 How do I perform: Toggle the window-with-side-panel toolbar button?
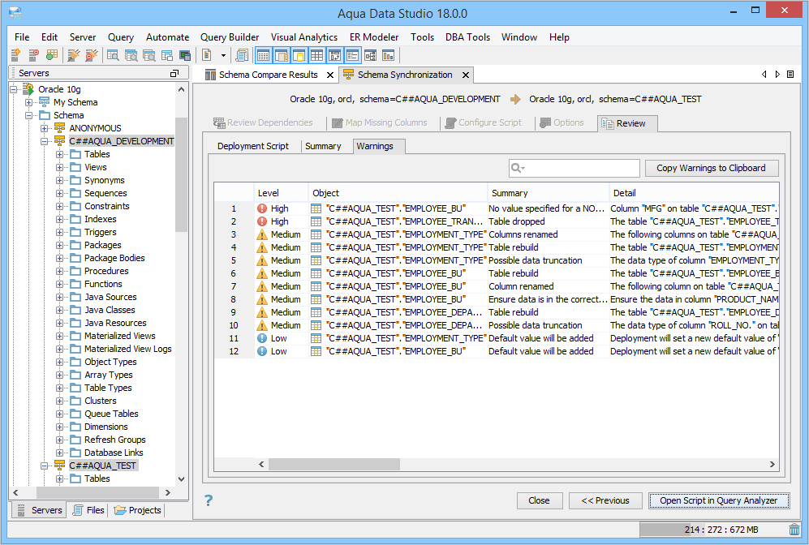[x=282, y=55]
